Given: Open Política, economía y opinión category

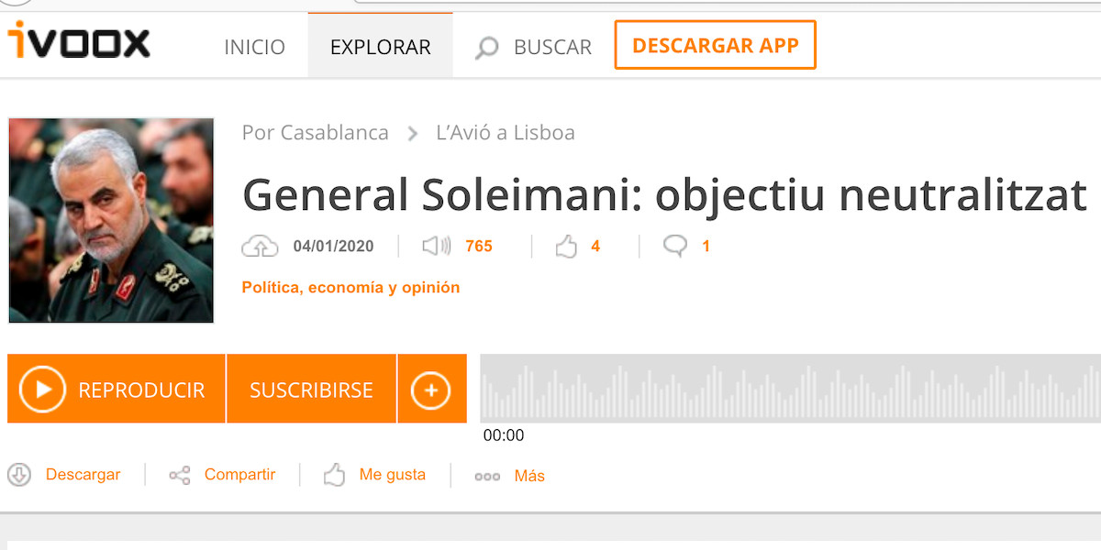Looking at the screenshot, I should tap(350, 288).
